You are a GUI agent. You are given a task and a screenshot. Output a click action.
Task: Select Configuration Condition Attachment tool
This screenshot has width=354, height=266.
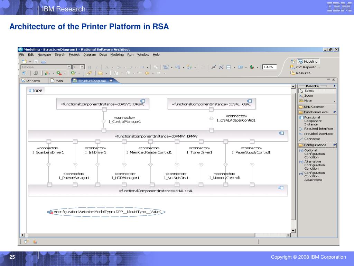[x=317, y=176]
